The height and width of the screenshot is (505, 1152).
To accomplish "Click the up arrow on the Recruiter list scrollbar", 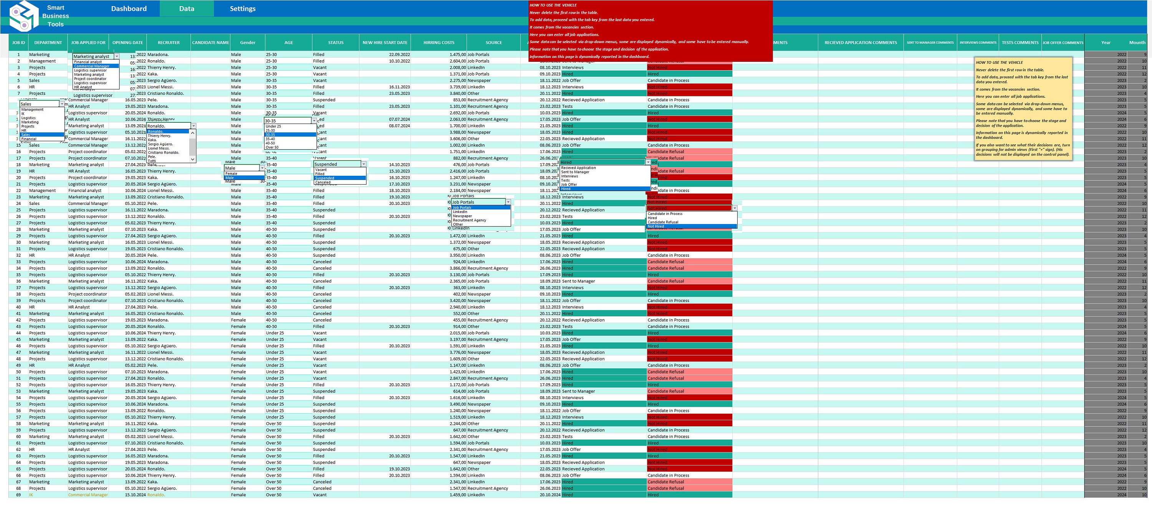I will [x=193, y=133].
